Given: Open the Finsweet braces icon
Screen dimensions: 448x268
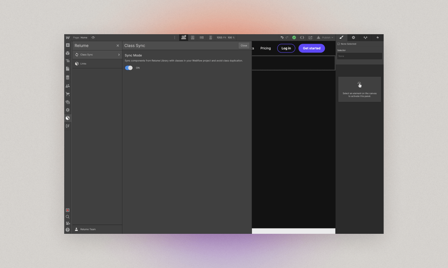Looking at the screenshot, I should (x=68, y=126).
